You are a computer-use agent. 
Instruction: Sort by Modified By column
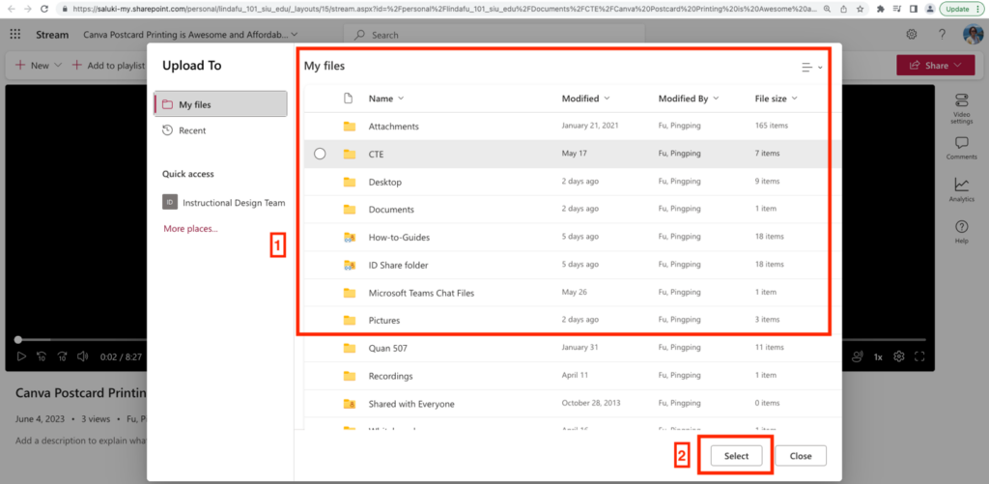(689, 99)
